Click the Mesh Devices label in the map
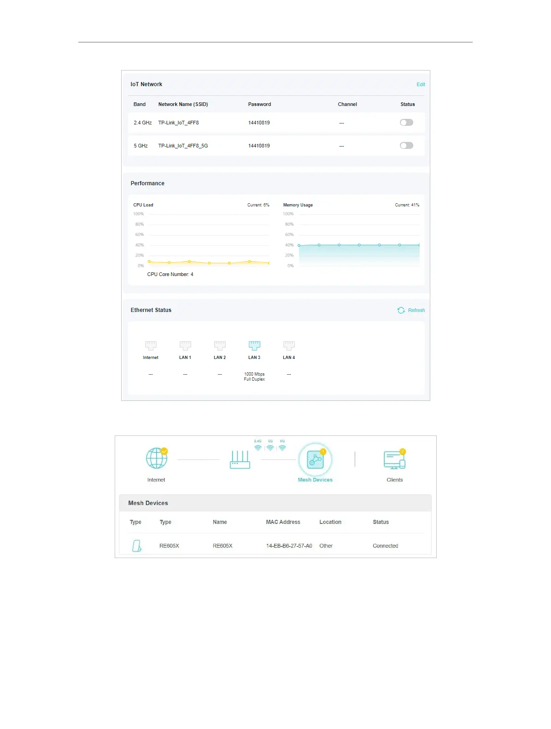 tap(315, 480)
